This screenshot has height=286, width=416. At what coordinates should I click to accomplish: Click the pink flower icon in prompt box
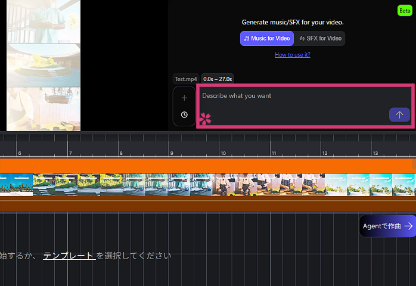click(x=205, y=118)
